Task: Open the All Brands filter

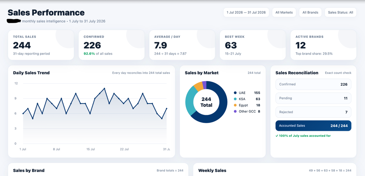Action: [310, 12]
